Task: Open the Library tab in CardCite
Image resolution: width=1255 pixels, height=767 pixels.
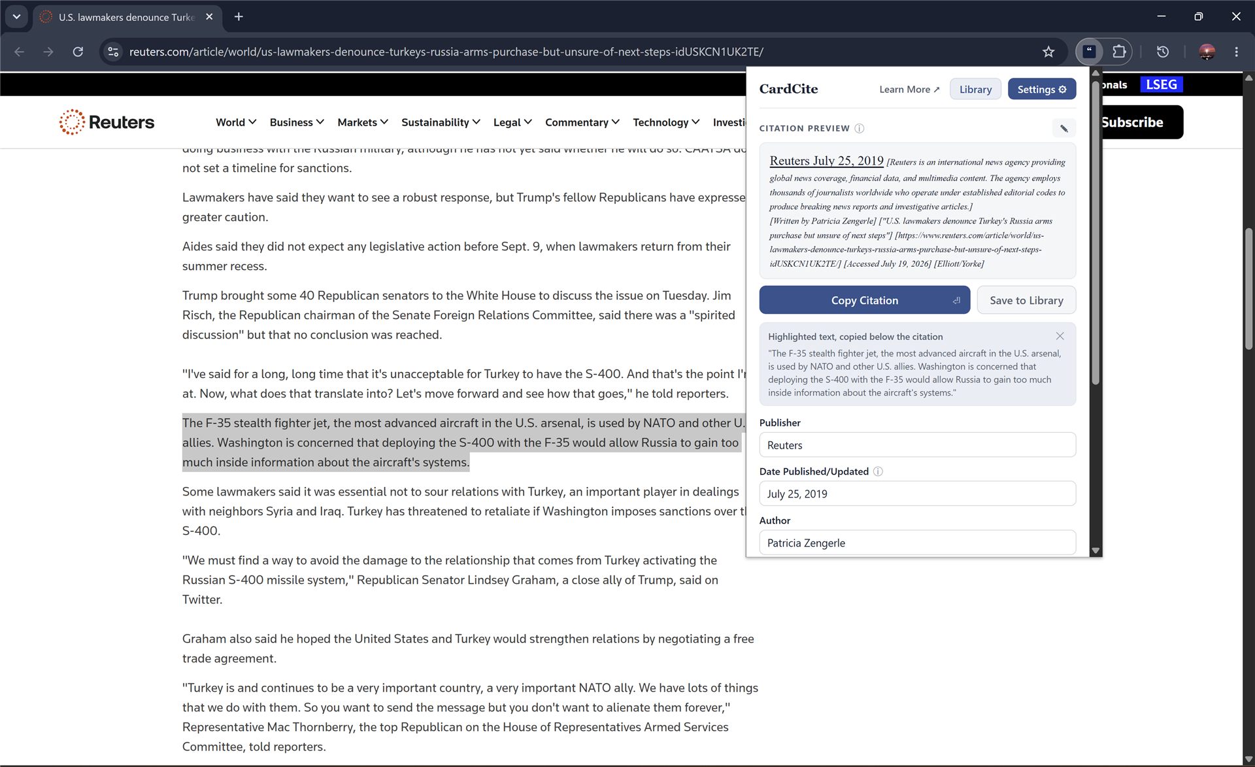Action: click(x=975, y=89)
